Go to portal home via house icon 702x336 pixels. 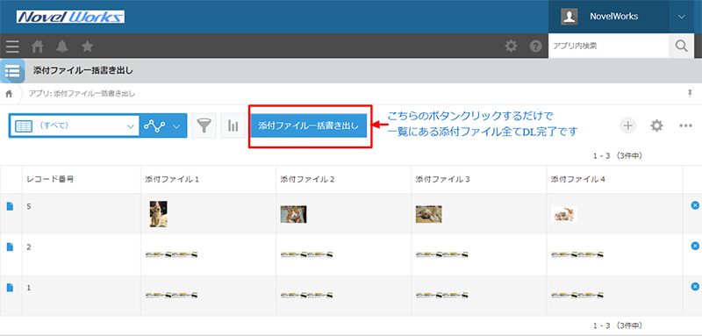pyautogui.click(x=38, y=46)
